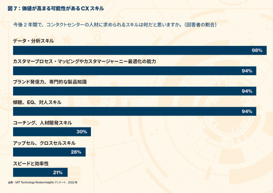The height and width of the screenshot is (193, 273).
Task: Click the アップセル、クロスセルスキル label
Action: pyautogui.click(x=44, y=143)
